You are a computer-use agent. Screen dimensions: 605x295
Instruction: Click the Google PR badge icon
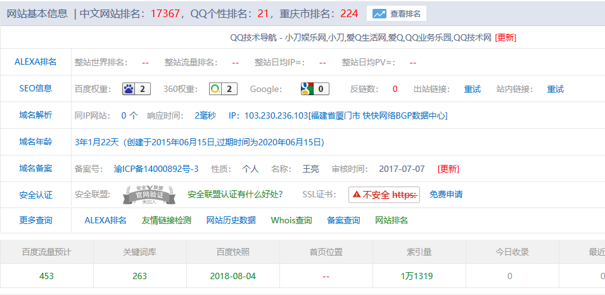pos(315,89)
